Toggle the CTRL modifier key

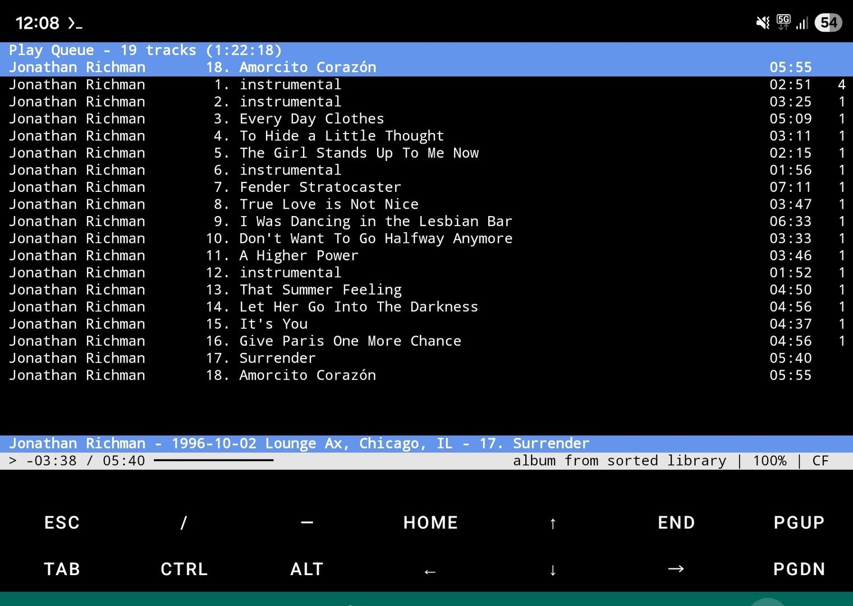point(184,569)
